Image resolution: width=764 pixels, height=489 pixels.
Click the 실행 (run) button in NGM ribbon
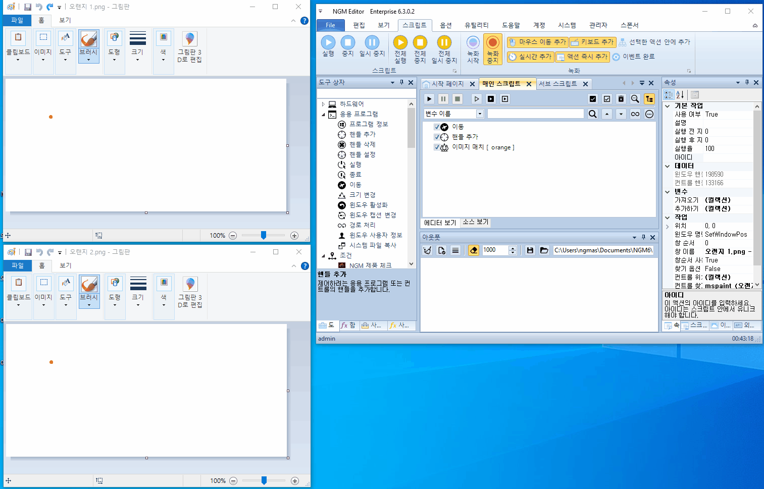[x=328, y=46]
